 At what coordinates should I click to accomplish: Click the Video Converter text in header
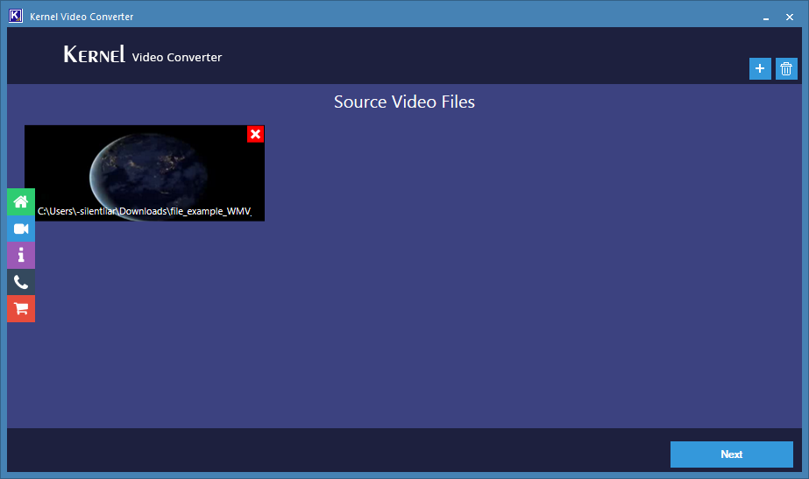click(x=177, y=58)
